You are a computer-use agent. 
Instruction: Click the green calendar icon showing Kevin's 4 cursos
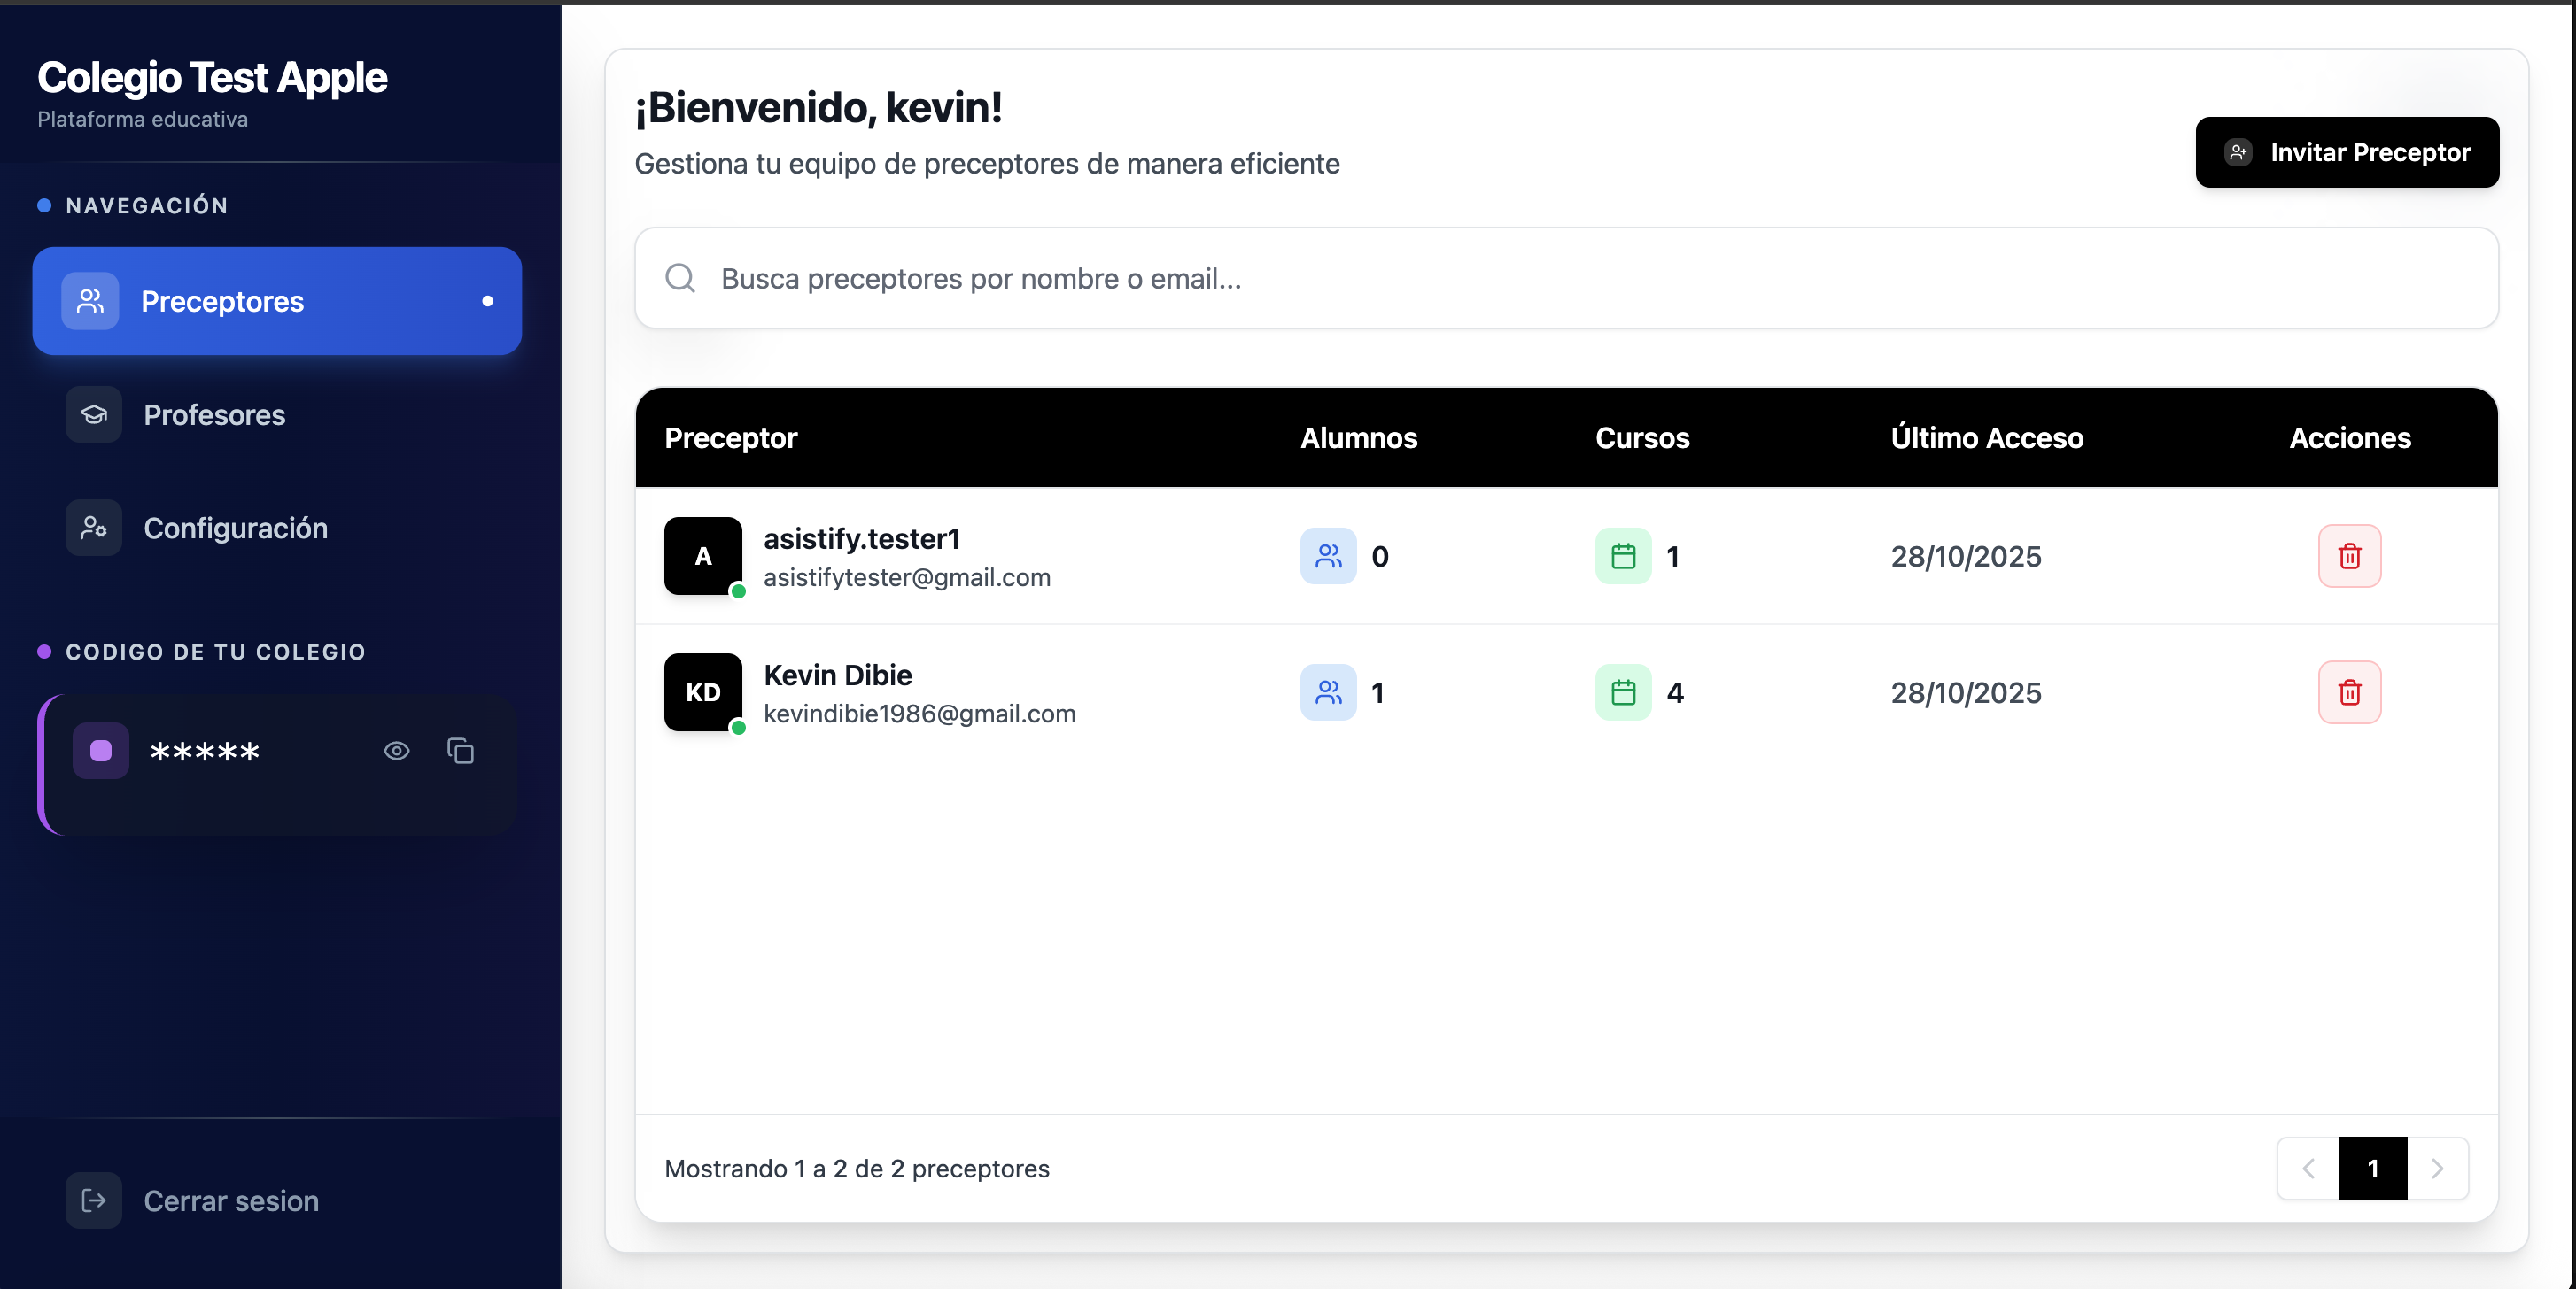click(x=1622, y=692)
